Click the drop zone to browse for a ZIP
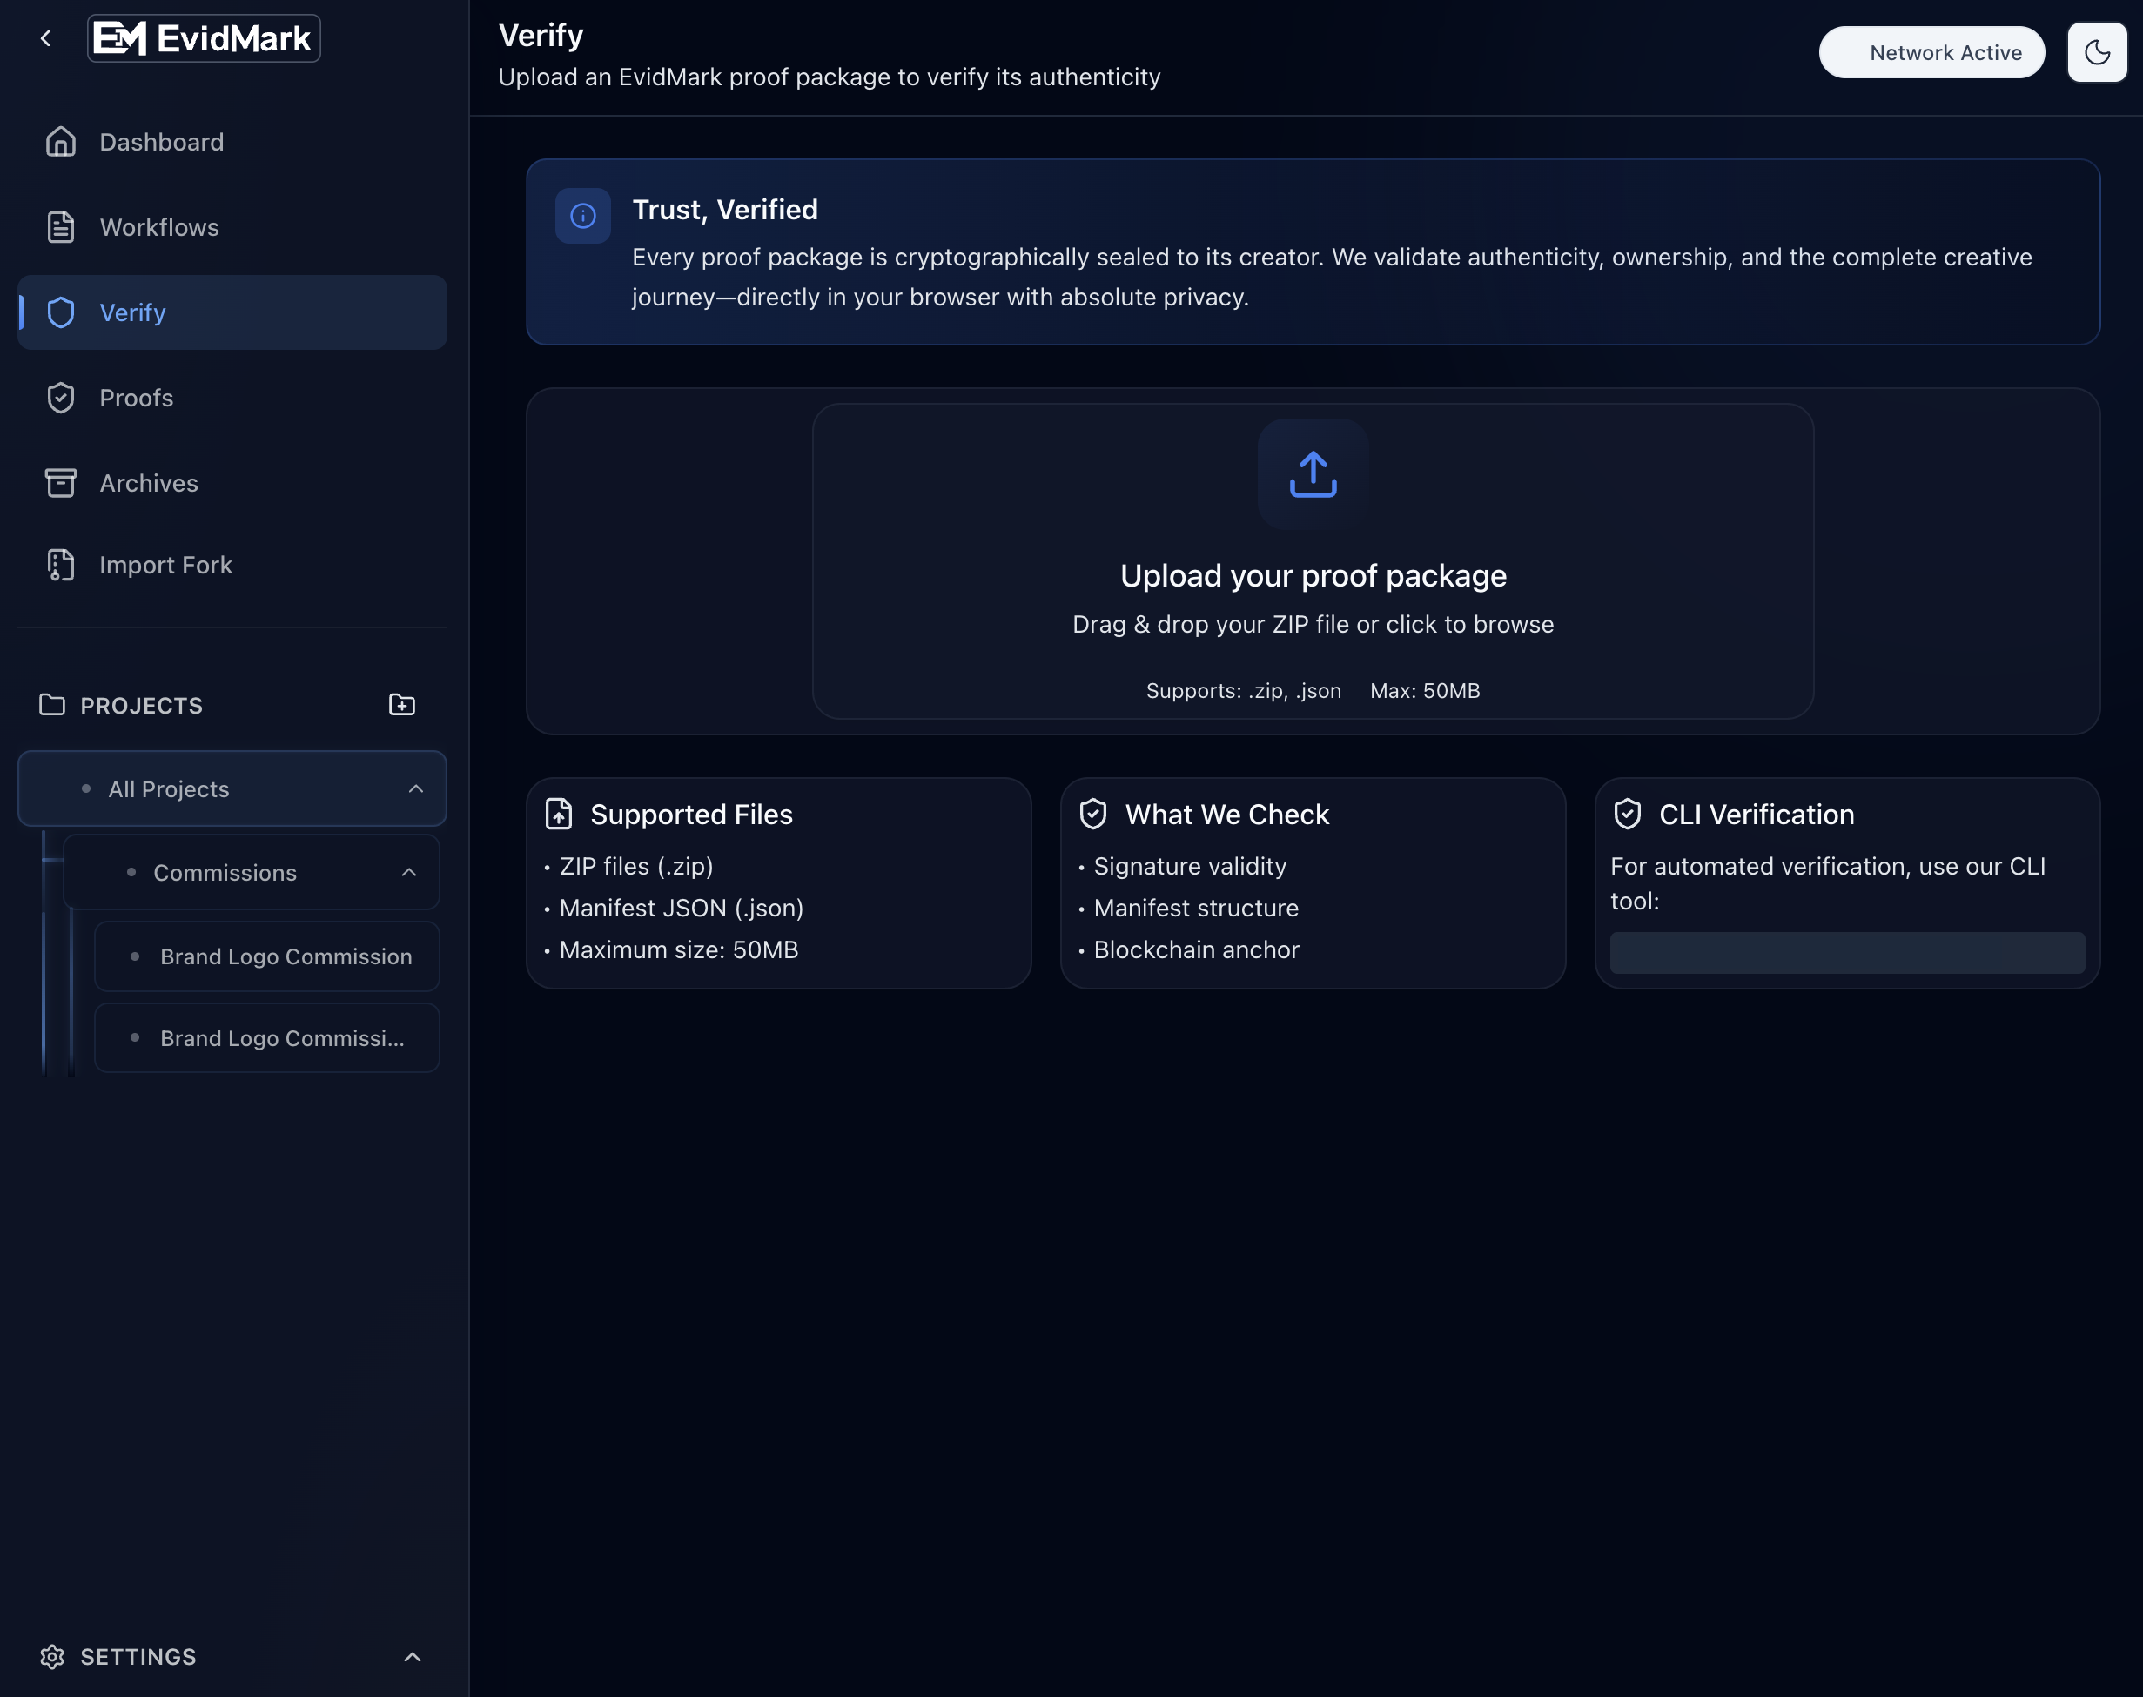This screenshot has height=1697, width=2143. (1312, 624)
